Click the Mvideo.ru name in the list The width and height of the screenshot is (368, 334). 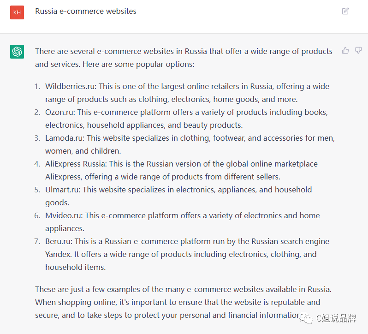point(64,215)
